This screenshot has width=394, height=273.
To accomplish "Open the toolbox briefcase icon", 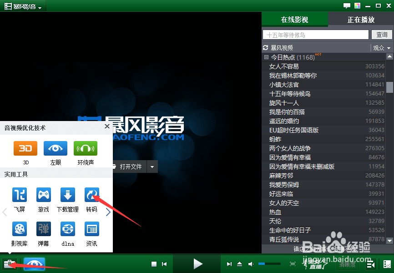I will [x=9, y=264].
